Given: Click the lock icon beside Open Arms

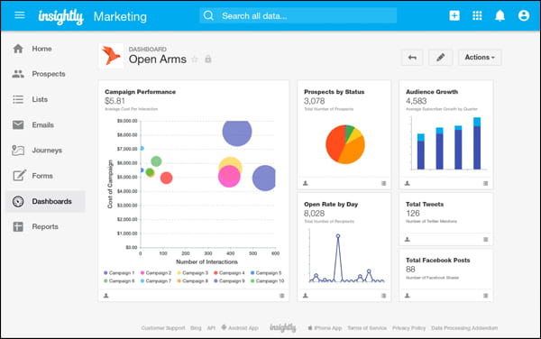Looking at the screenshot, I should point(208,59).
